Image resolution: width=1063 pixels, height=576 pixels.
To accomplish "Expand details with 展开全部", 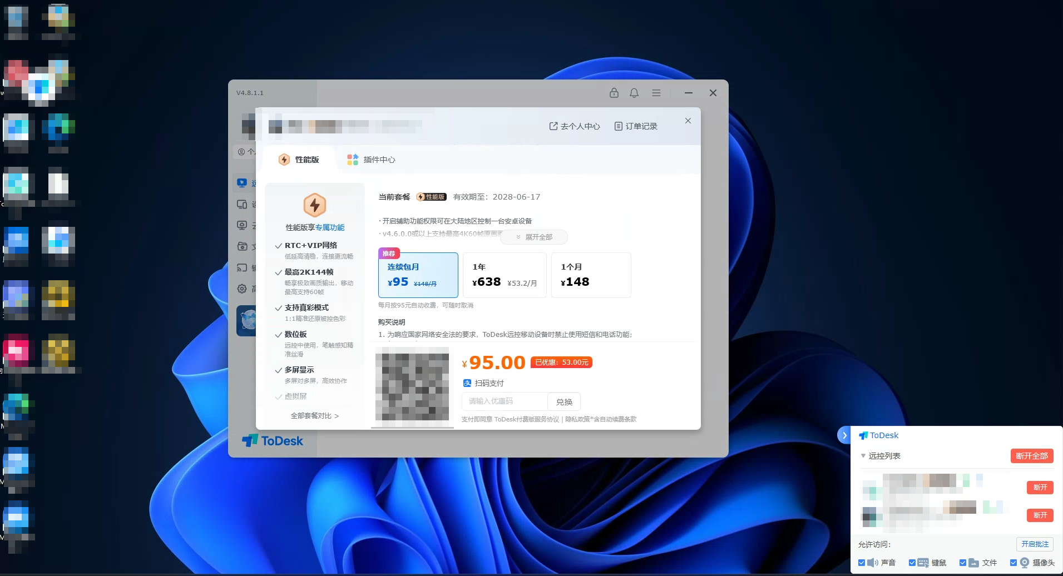I will (x=534, y=237).
